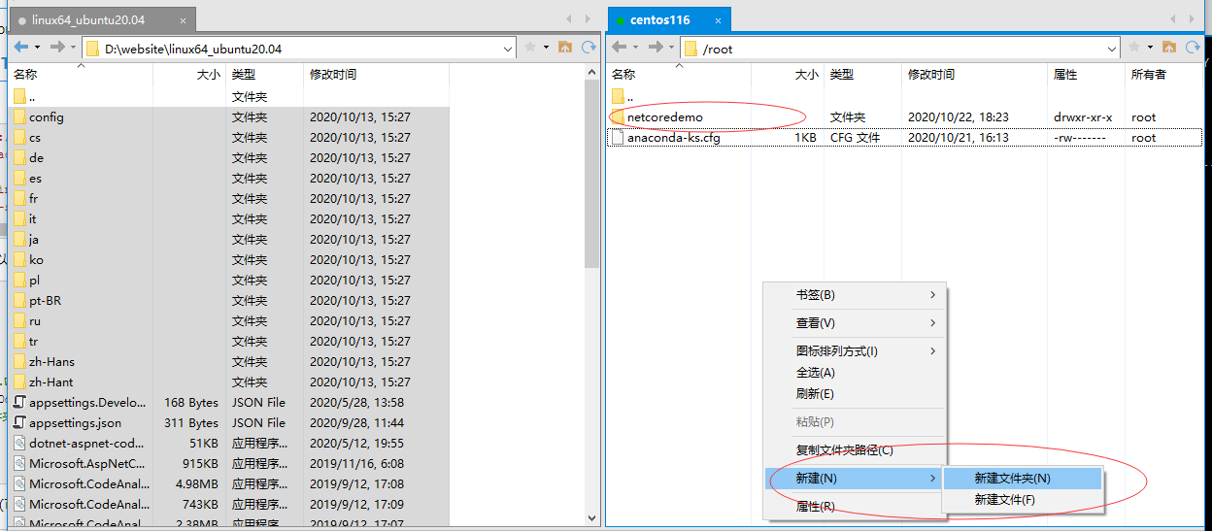The image size is (1212, 531).
Task: Go back in the local pane
Action: (x=20, y=47)
